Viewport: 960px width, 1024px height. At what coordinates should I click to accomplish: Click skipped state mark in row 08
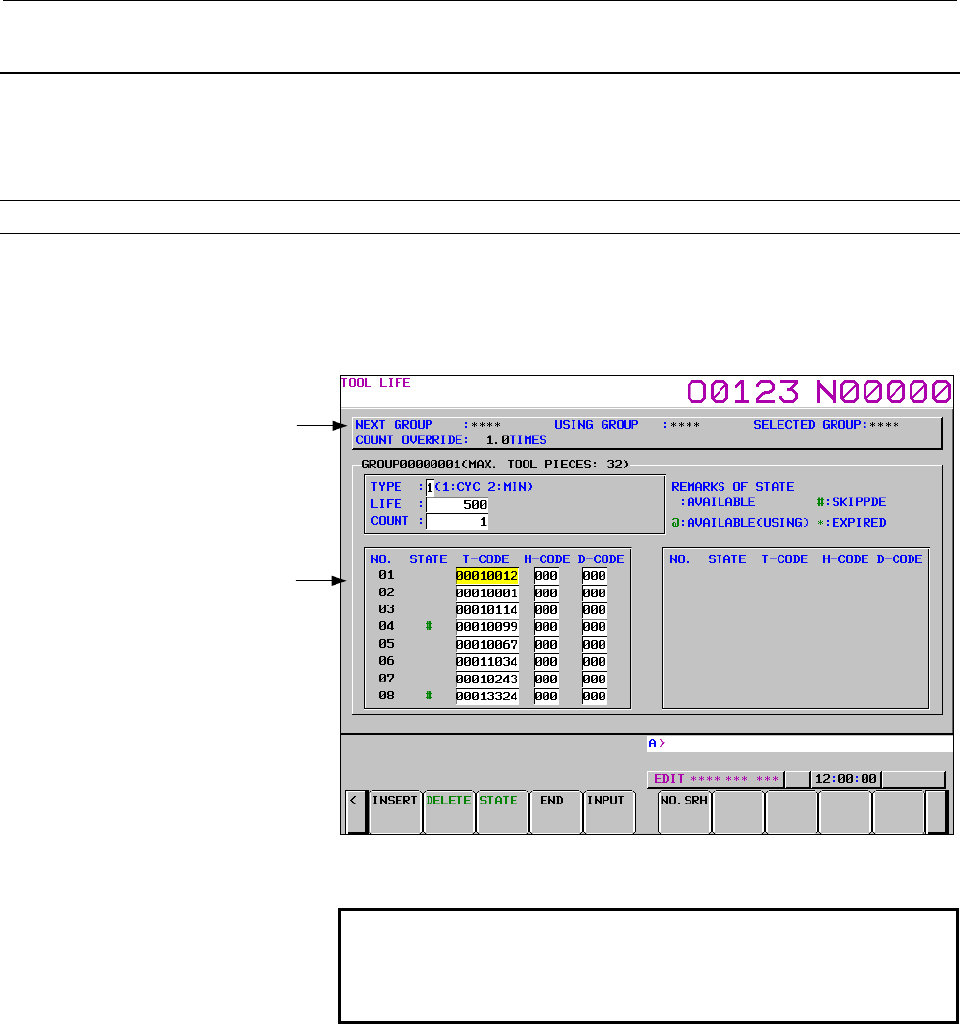click(x=429, y=696)
